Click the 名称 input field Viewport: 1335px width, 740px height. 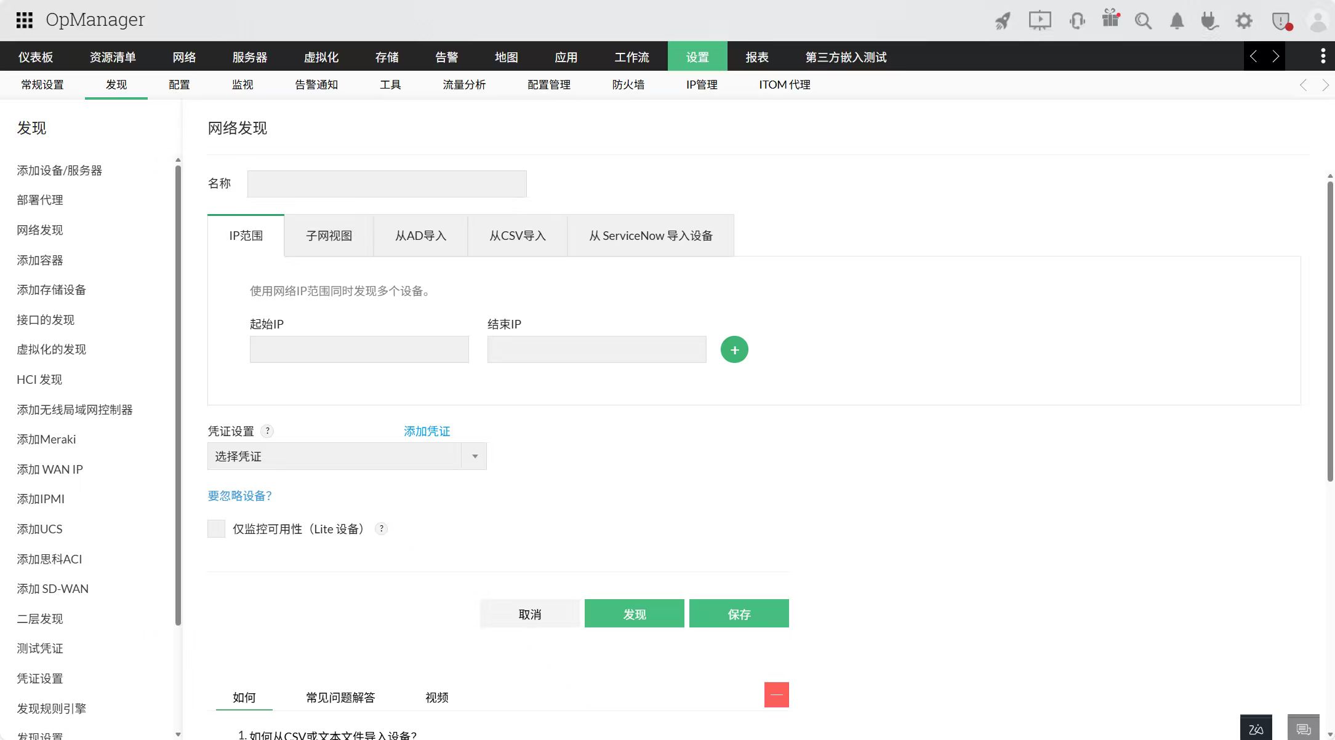point(387,183)
